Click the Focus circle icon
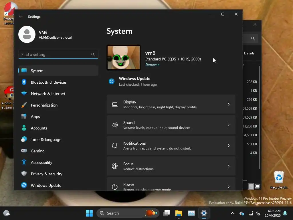Screen dimensions: 293x220 (x=115, y=166)
